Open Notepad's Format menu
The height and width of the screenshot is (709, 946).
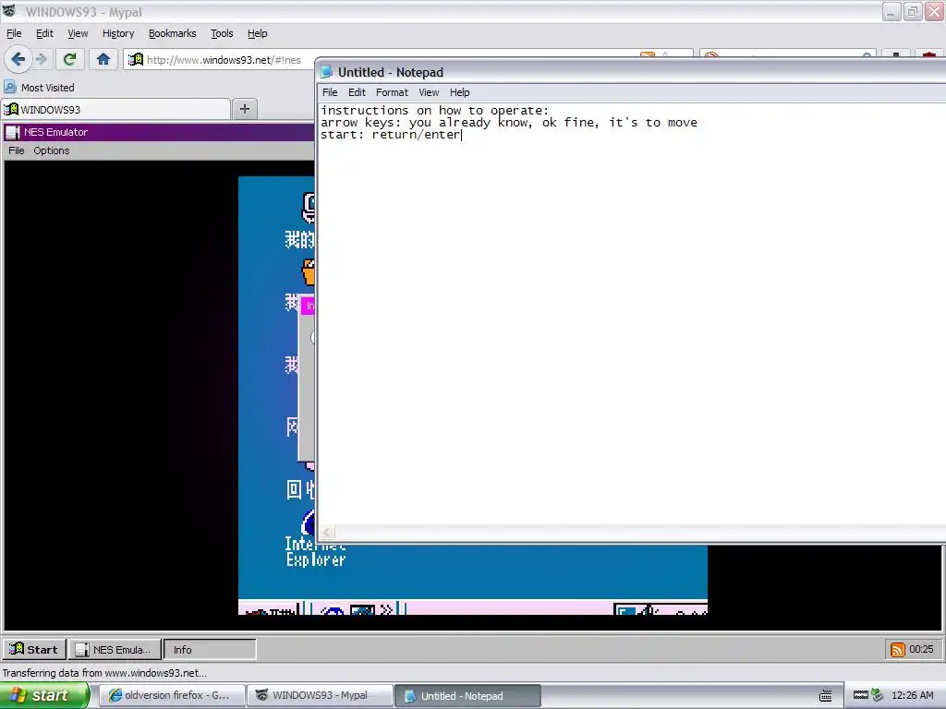[x=392, y=92]
